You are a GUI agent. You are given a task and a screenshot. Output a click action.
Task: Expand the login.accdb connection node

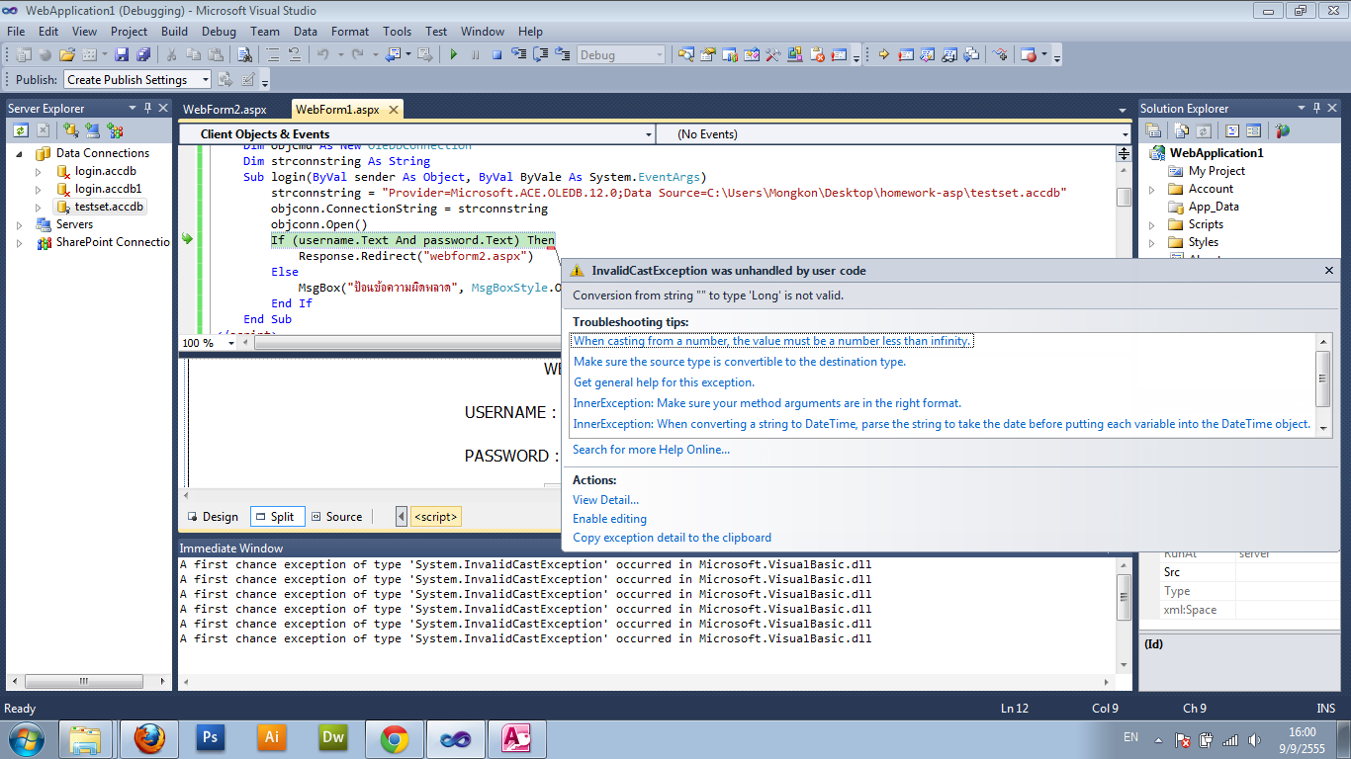[x=40, y=171]
